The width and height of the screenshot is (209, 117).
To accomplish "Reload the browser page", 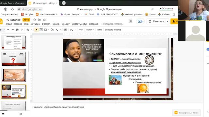I will tap(12, 9).
